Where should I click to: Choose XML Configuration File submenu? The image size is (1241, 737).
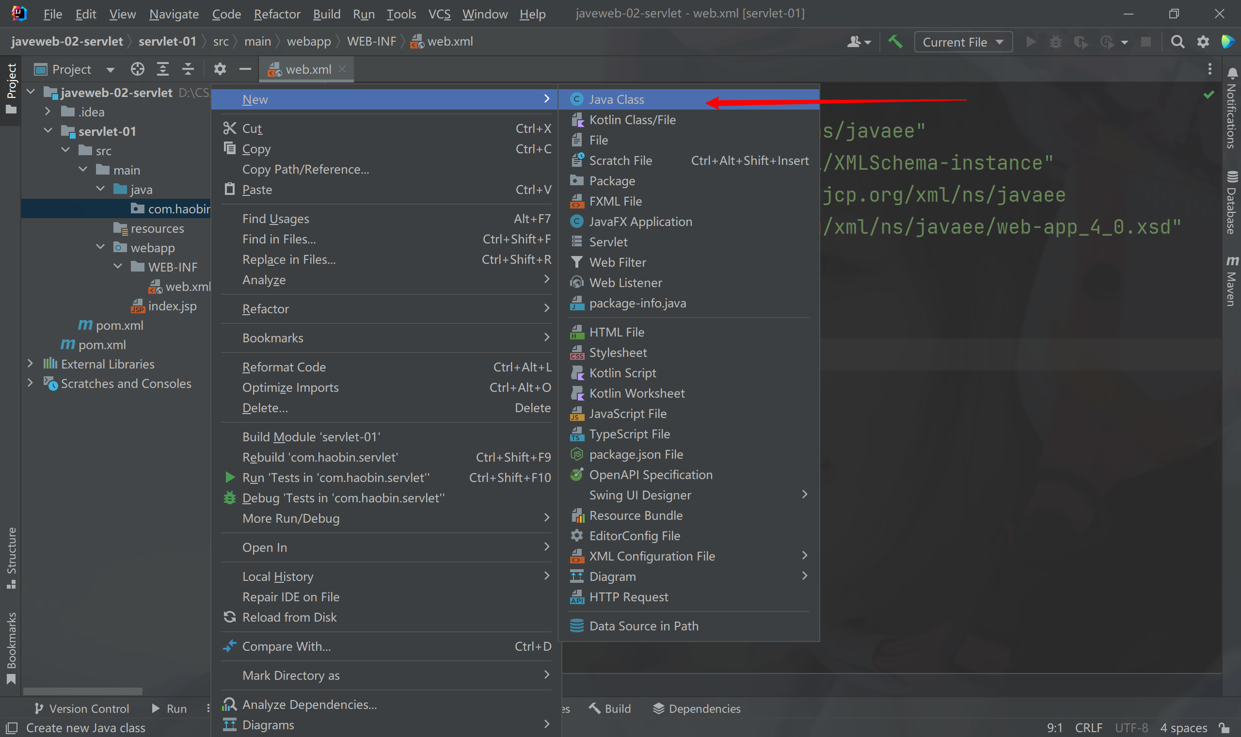click(x=688, y=556)
